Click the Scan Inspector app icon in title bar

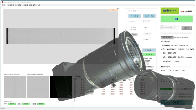pos(2,2)
